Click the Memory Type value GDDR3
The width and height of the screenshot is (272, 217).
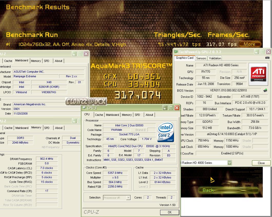[x=207, y=121]
